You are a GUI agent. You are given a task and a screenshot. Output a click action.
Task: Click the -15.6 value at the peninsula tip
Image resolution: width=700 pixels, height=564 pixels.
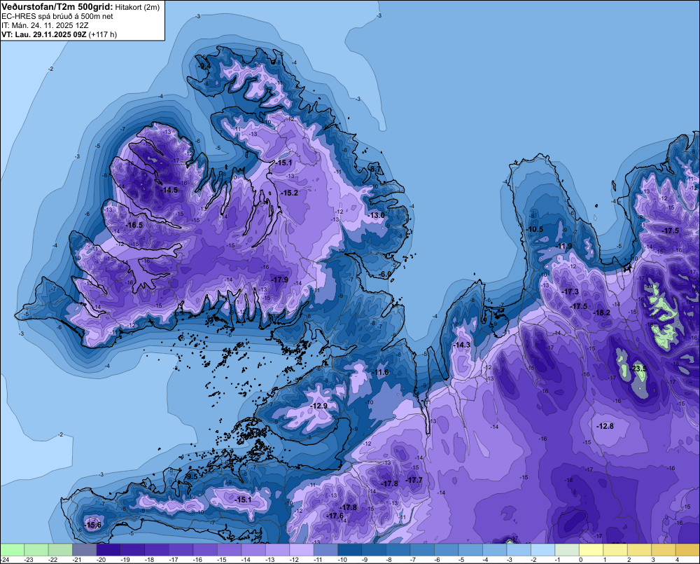tap(93, 525)
